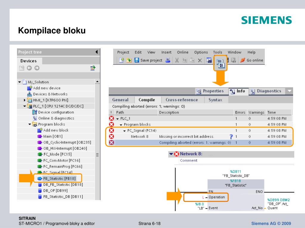Open the Tools menu

pyautogui.click(x=217, y=52)
